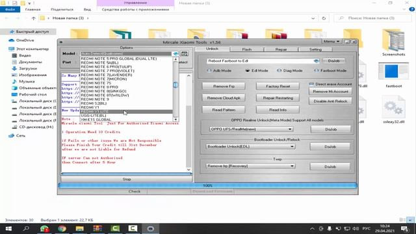Collapse the Model dropdown arrow
416x234 pixels.
pos(175,54)
